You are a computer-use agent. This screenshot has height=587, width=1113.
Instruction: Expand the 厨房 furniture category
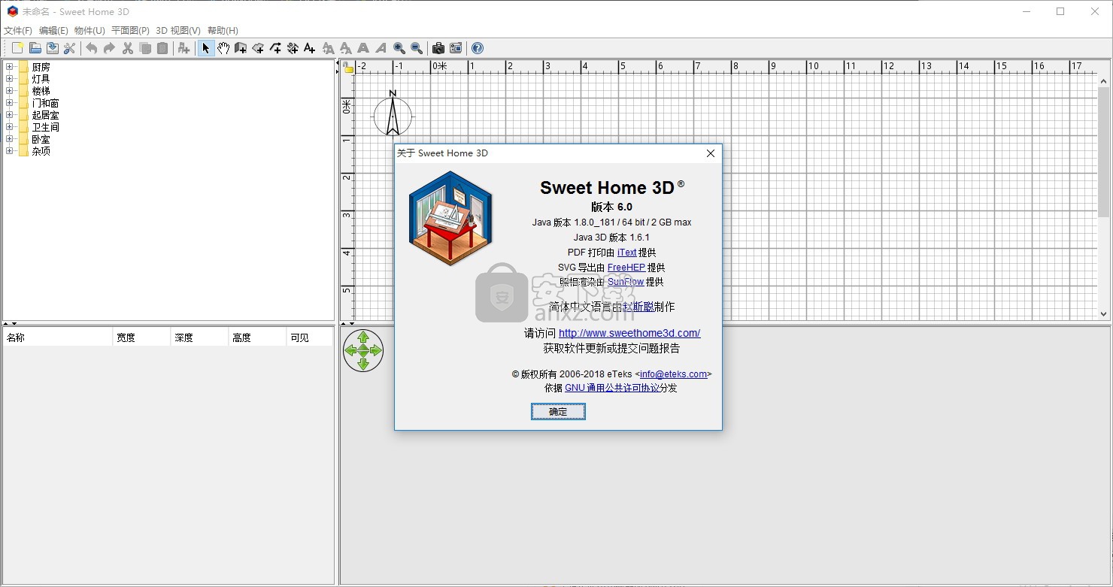click(x=10, y=67)
